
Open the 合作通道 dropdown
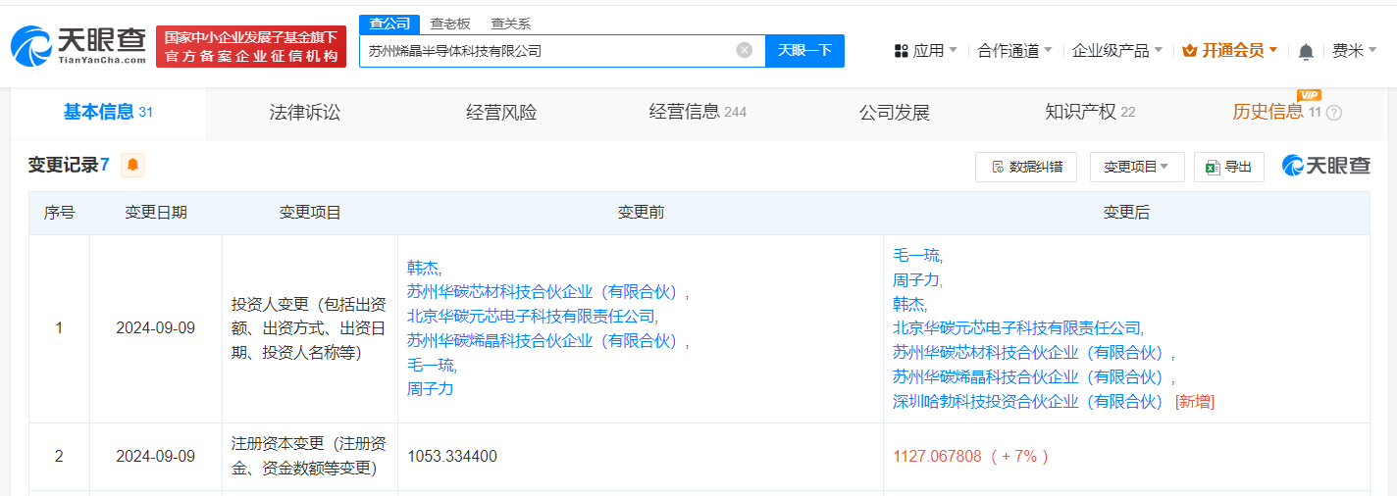(x=1014, y=51)
